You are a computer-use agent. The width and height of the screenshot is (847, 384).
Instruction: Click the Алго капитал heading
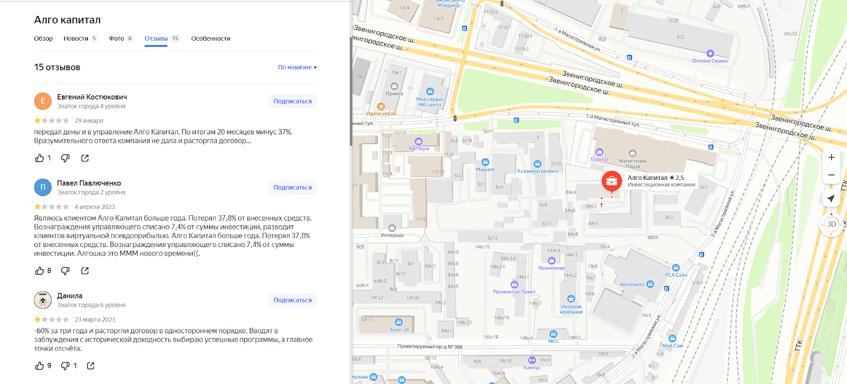click(x=67, y=20)
